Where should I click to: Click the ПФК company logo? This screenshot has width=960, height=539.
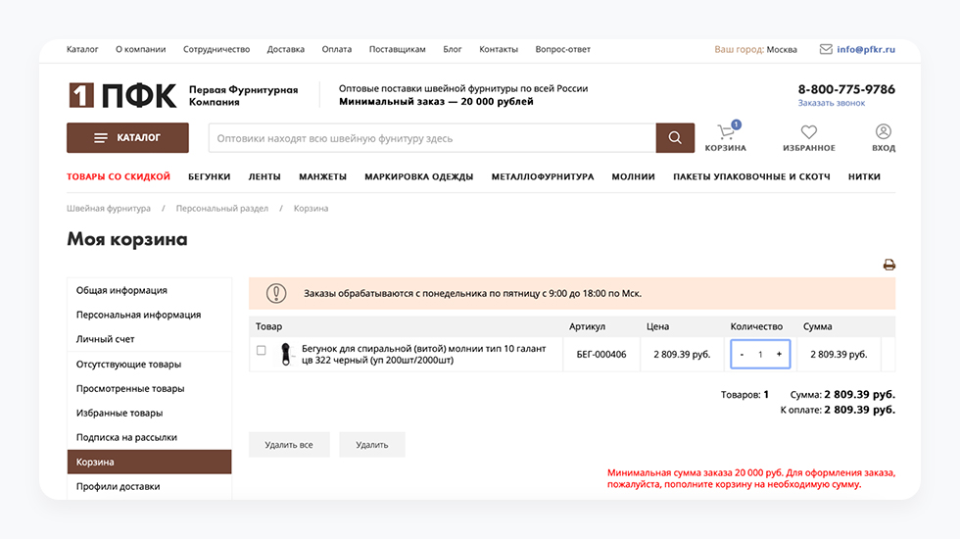(x=122, y=96)
